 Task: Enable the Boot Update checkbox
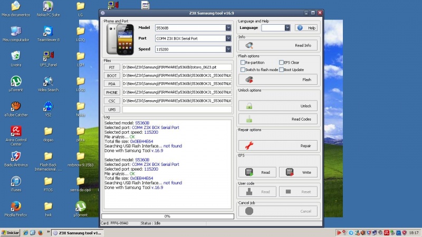point(281,70)
